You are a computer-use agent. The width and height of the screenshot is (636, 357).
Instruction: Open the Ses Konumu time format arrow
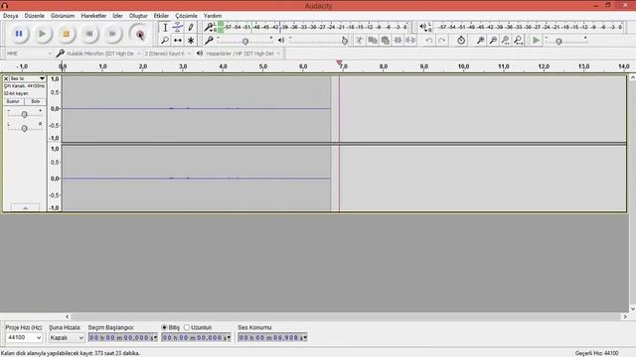pyautogui.click(x=305, y=337)
